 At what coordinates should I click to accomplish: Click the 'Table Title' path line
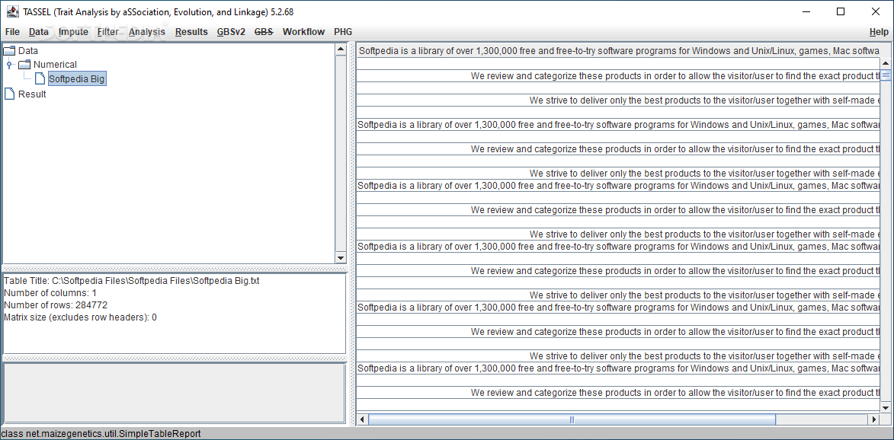(x=132, y=281)
